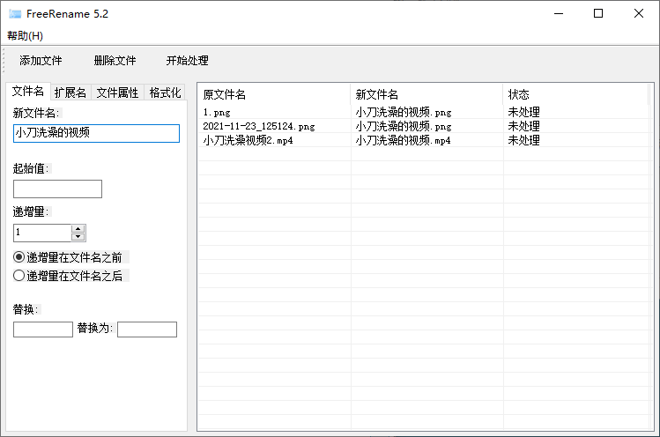Switch to the 扩展名 tab

tap(70, 93)
